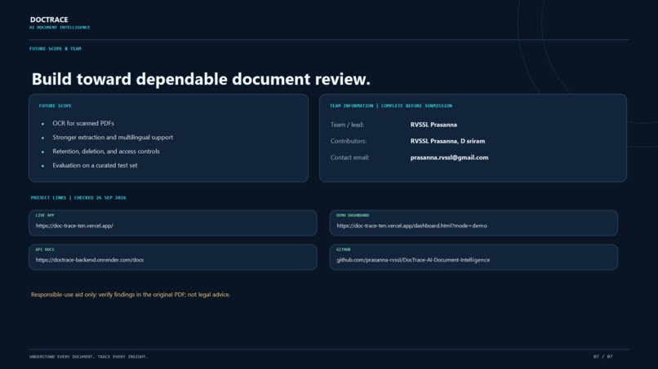Image resolution: width=658 pixels, height=369 pixels.
Task: Click the 'Team / lead:' label
Action: pyautogui.click(x=347, y=125)
